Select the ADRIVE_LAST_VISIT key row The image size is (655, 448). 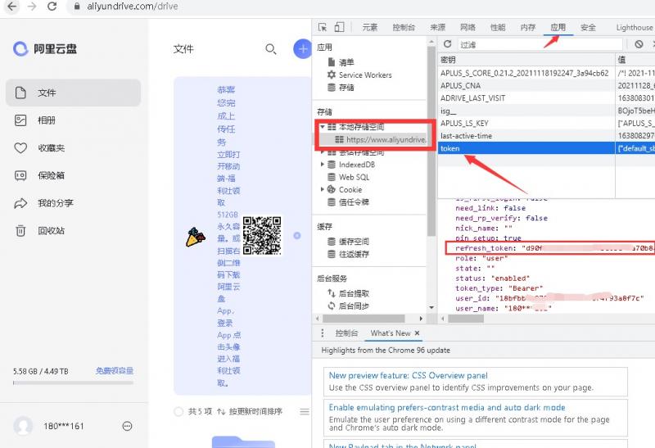[x=546, y=98]
